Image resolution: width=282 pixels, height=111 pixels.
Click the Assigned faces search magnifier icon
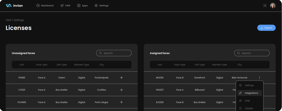pyautogui.click(x=239, y=53)
